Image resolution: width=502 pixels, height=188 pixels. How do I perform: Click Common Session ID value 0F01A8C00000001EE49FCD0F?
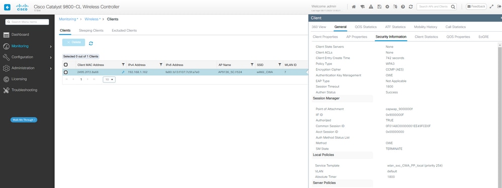408,126
